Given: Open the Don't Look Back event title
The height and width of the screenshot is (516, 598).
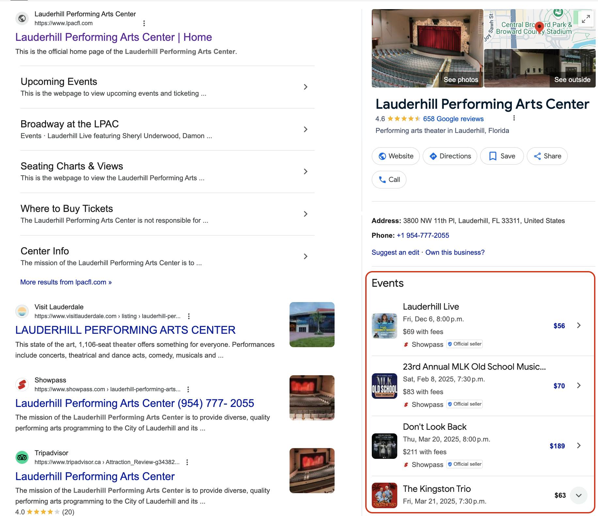Looking at the screenshot, I should pyautogui.click(x=435, y=427).
